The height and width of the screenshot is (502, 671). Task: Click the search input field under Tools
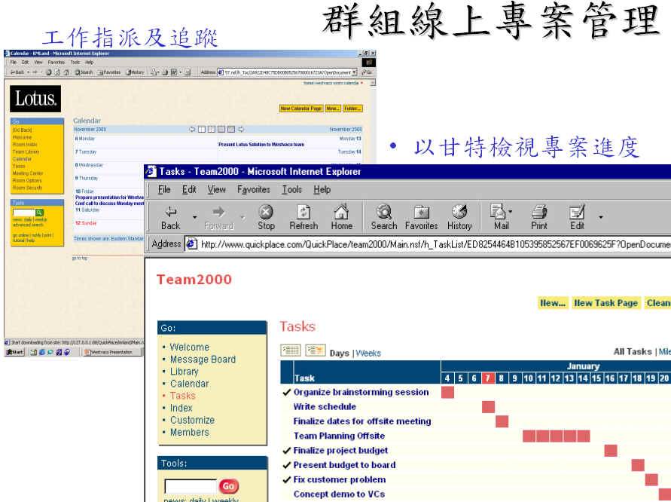pyautogui.click(x=191, y=486)
